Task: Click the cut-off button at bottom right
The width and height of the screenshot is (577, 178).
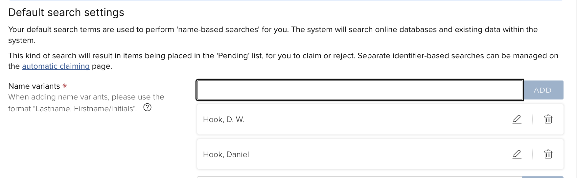Action: click(x=542, y=177)
